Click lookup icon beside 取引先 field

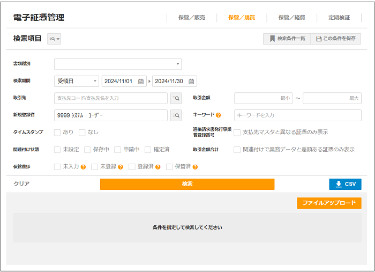176,98
